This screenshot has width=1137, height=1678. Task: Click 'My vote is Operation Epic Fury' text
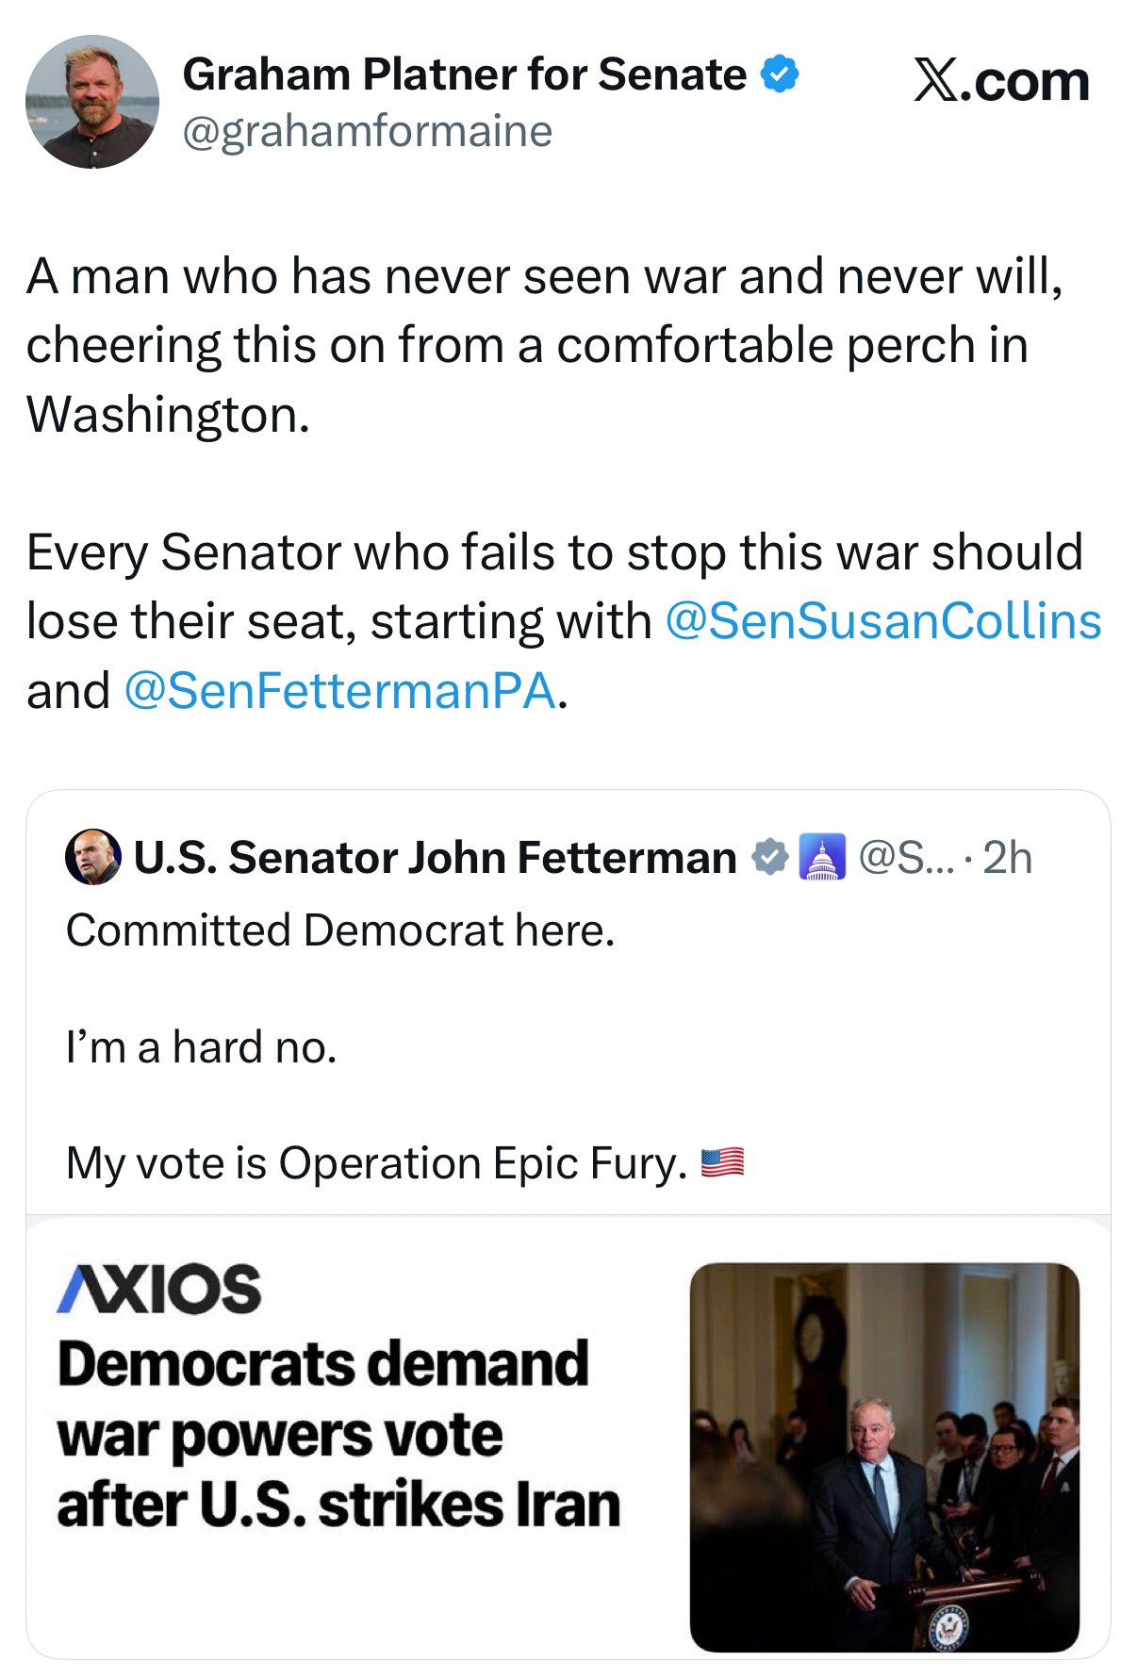[376, 1163]
